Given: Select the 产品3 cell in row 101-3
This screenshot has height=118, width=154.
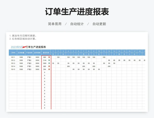Looking at the screenshot, I should [x=29, y=63].
